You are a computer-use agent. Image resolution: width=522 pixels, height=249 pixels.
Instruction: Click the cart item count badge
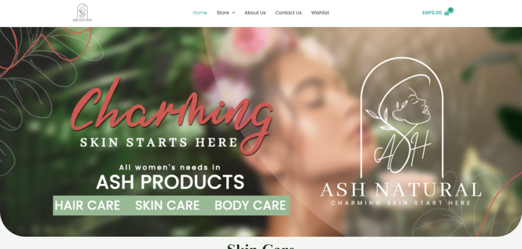click(x=451, y=10)
